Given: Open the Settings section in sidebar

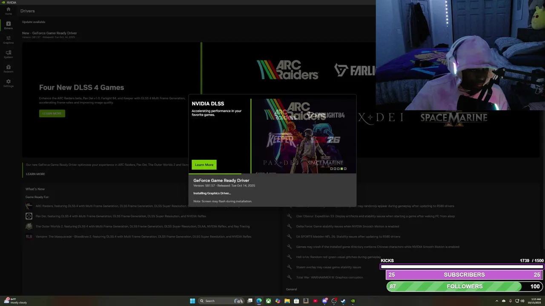Looking at the screenshot, I should [x=8, y=83].
